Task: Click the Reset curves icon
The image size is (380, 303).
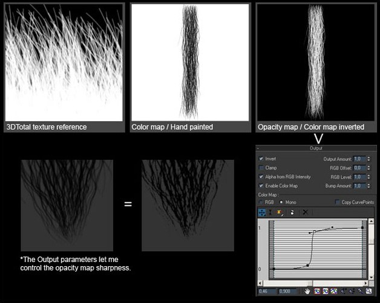Action: click(292, 212)
